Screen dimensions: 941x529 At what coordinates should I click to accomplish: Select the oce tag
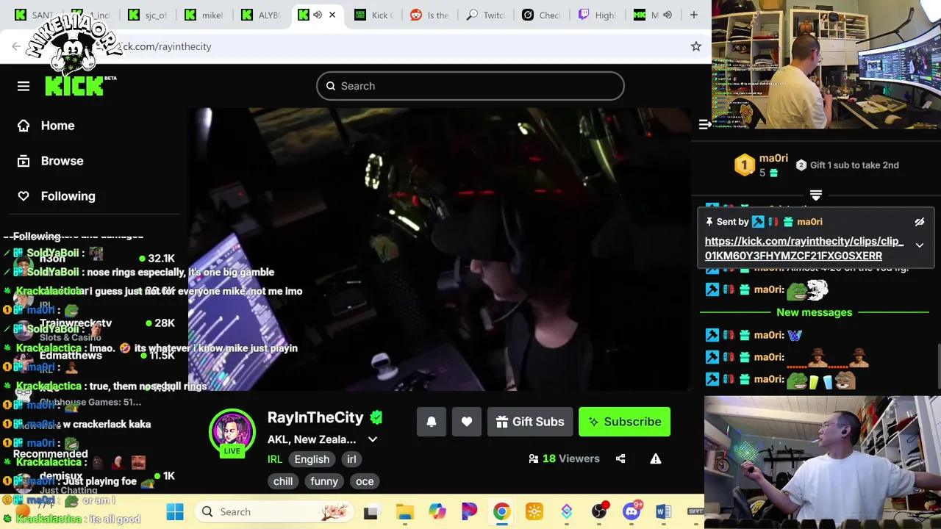tap(365, 481)
